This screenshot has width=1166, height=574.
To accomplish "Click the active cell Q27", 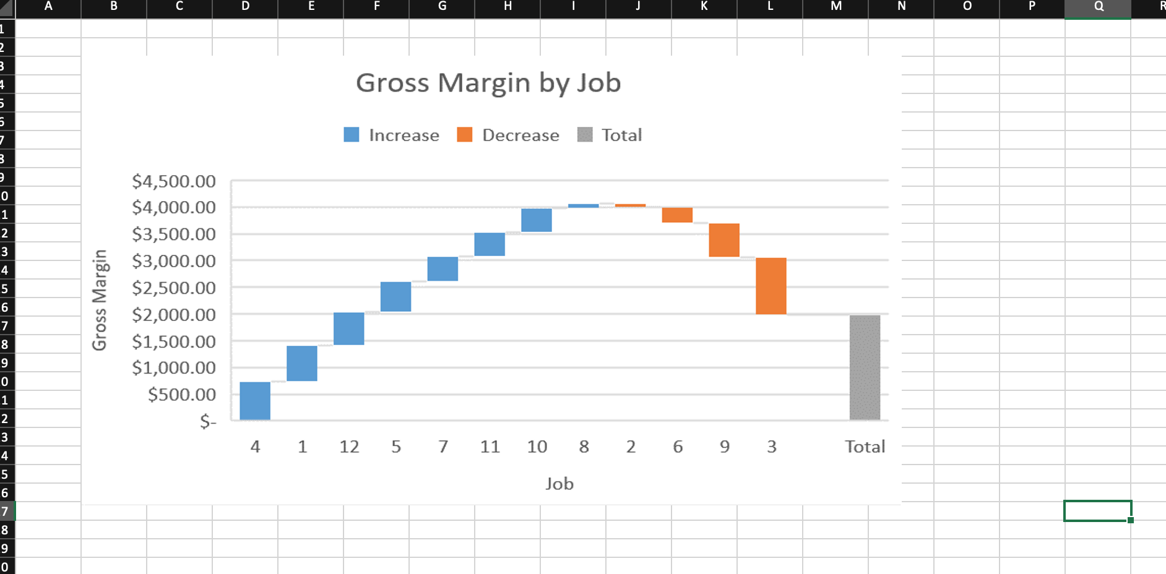I will tap(1098, 511).
